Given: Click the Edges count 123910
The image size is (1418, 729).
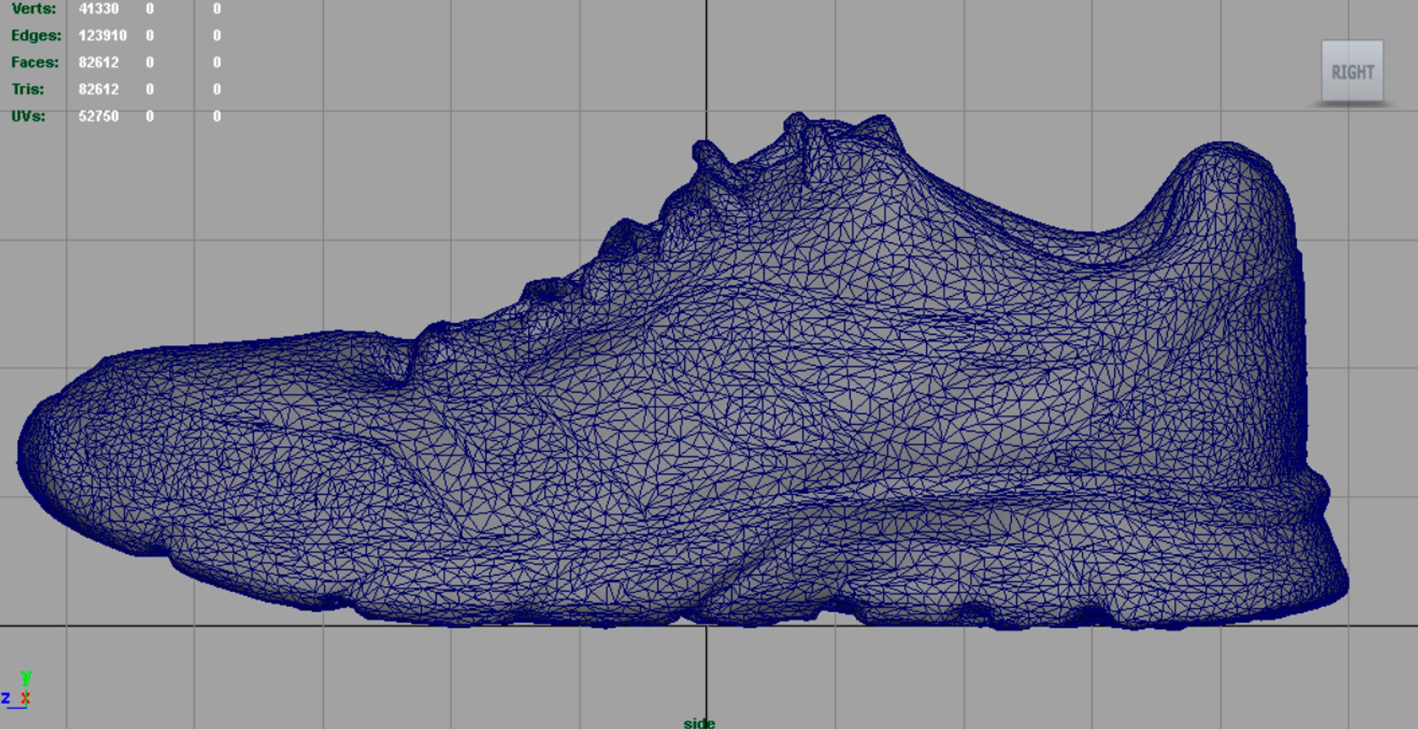Looking at the screenshot, I should [103, 35].
